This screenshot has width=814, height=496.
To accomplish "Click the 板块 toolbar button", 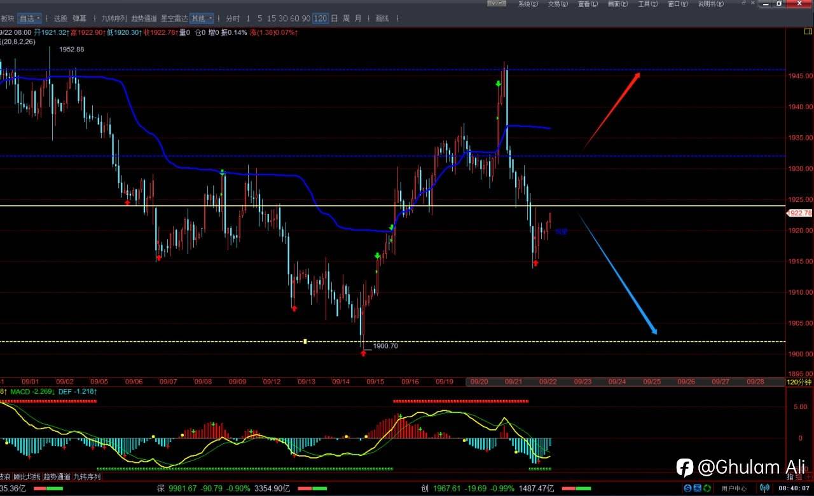I will tap(8, 18).
